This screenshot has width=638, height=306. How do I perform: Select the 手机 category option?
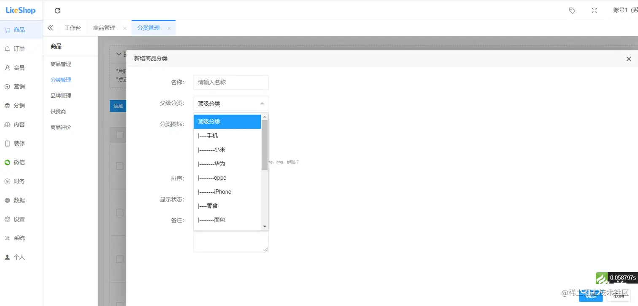pos(227,136)
